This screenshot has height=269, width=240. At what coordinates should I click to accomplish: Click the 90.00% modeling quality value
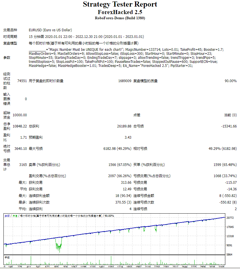(231, 81)
